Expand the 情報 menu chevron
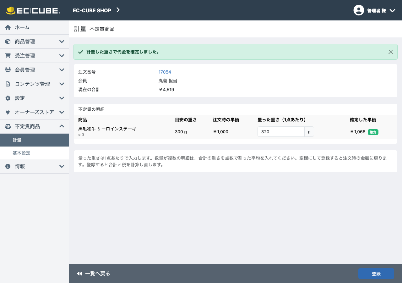 62,166
